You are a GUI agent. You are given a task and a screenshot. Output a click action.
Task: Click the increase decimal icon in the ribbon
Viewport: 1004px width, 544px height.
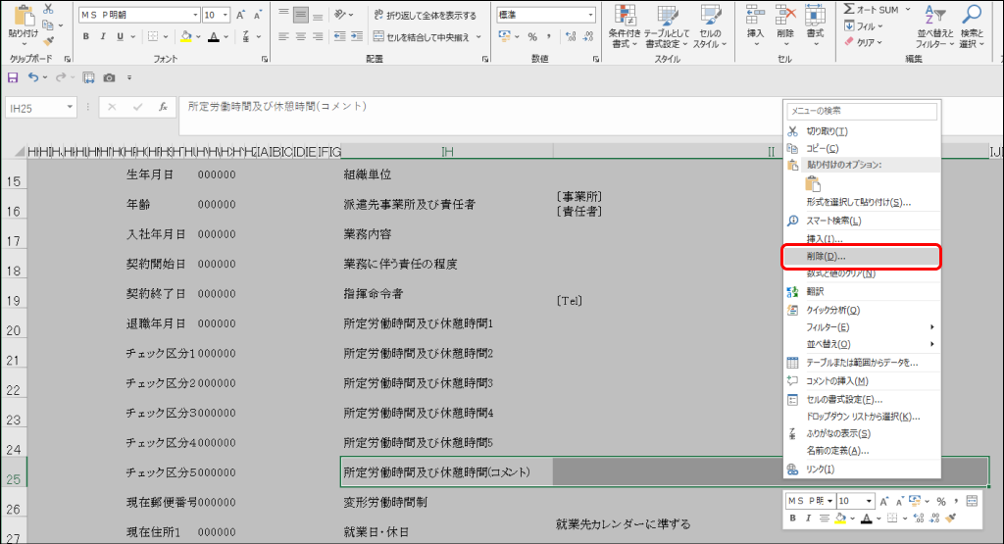click(x=571, y=37)
